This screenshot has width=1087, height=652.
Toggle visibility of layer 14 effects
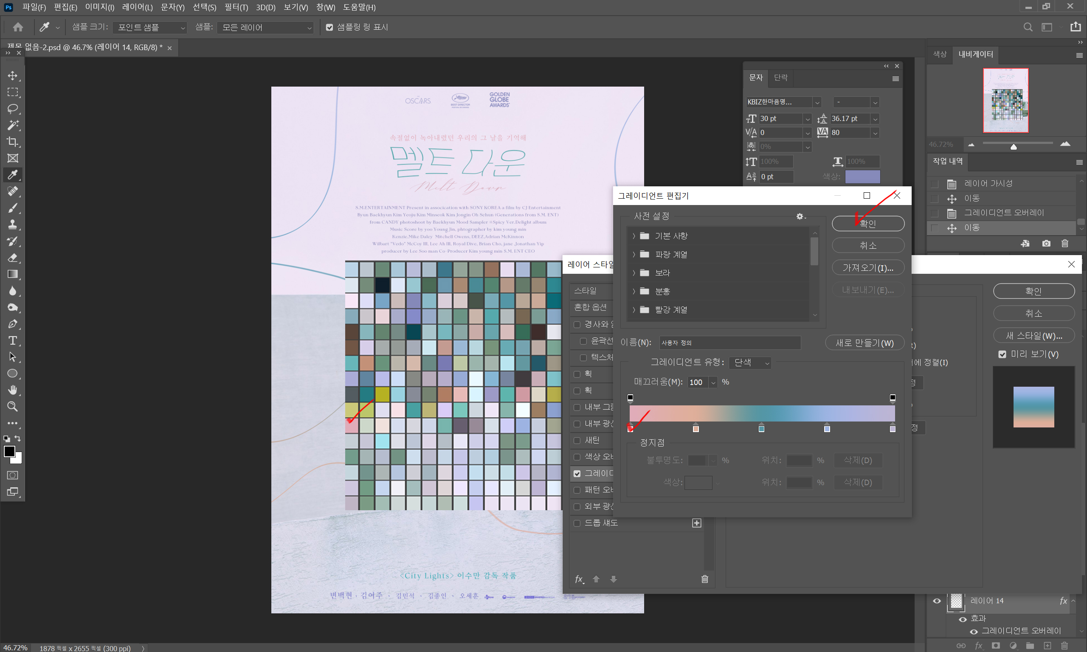[x=963, y=618]
